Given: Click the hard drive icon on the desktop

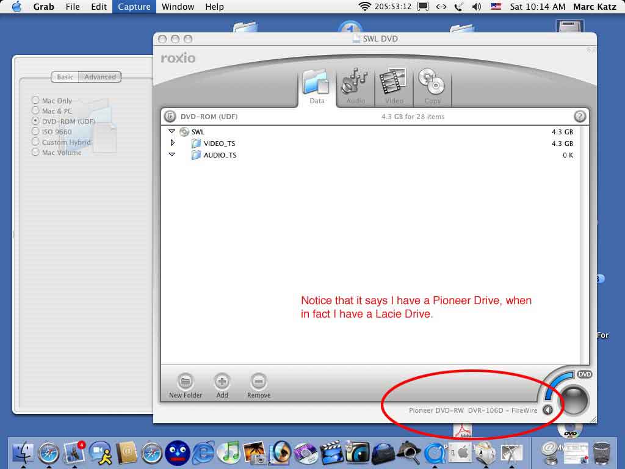Looking at the screenshot, I should pyautogui.click(x=569, y=27).
